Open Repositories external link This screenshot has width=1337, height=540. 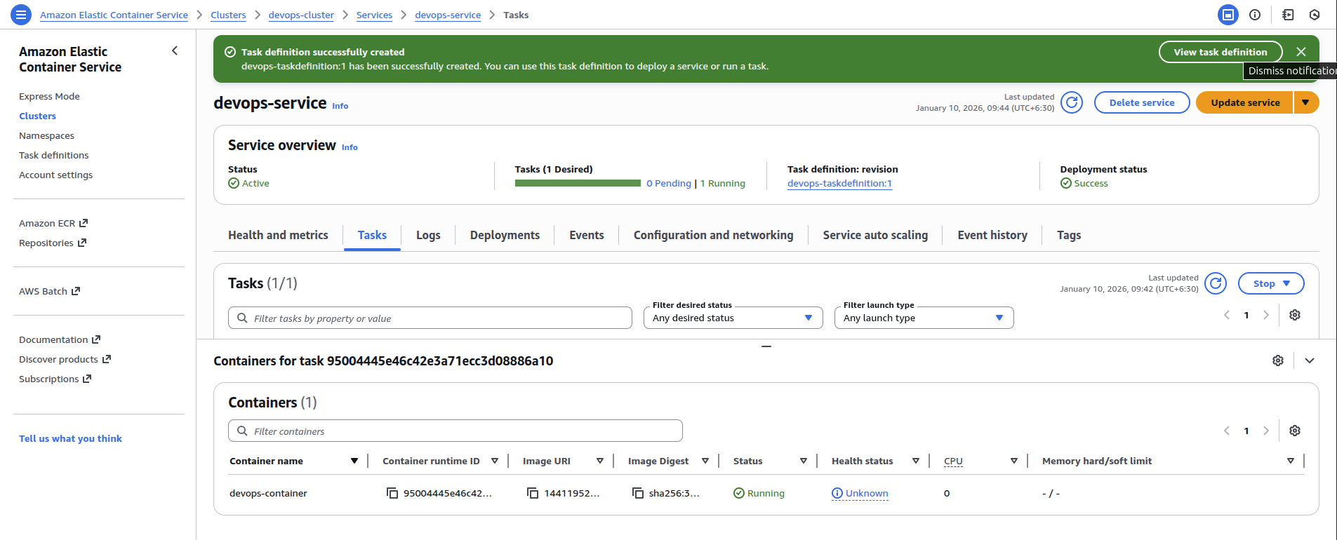tap(53, 243)
